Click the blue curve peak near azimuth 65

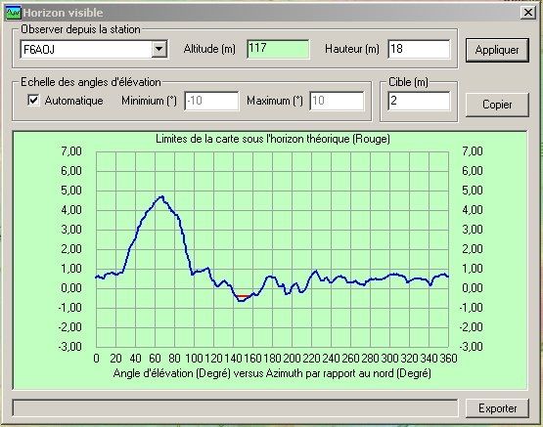click(x=160, y=197)
